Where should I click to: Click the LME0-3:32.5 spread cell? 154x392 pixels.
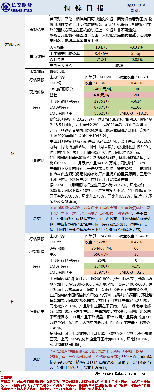click(136, 272)
